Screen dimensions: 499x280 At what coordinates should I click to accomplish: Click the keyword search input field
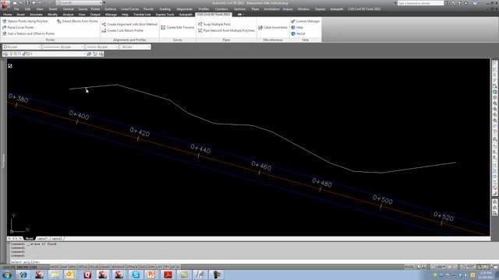[420, 3]
